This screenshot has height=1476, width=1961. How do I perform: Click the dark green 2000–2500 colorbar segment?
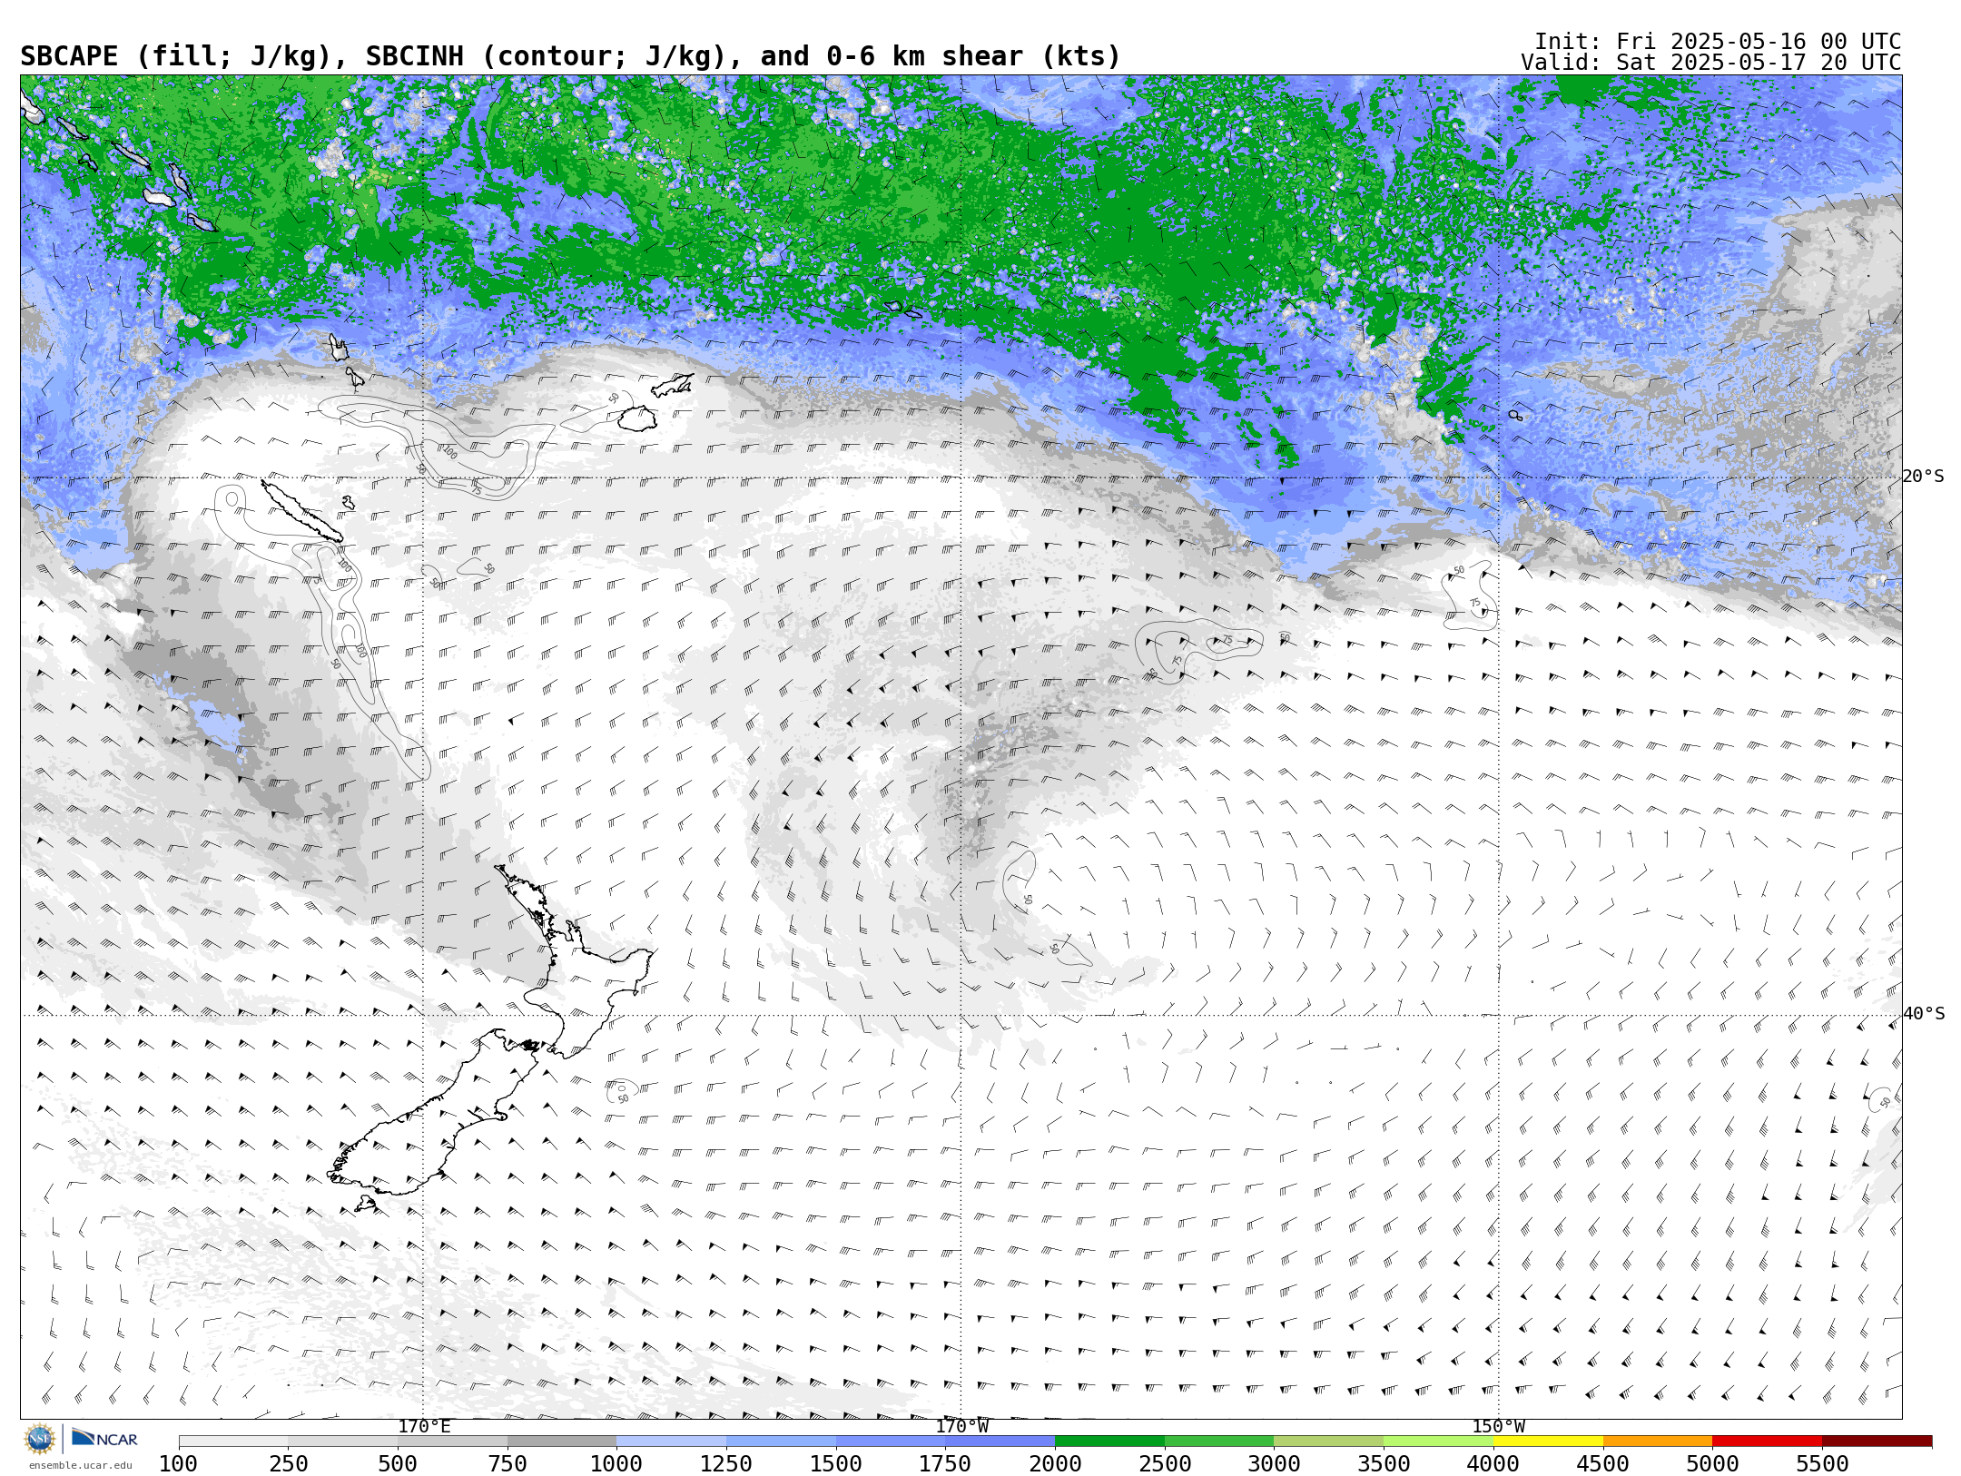pyautogui.click(x=1109, y=1442)
